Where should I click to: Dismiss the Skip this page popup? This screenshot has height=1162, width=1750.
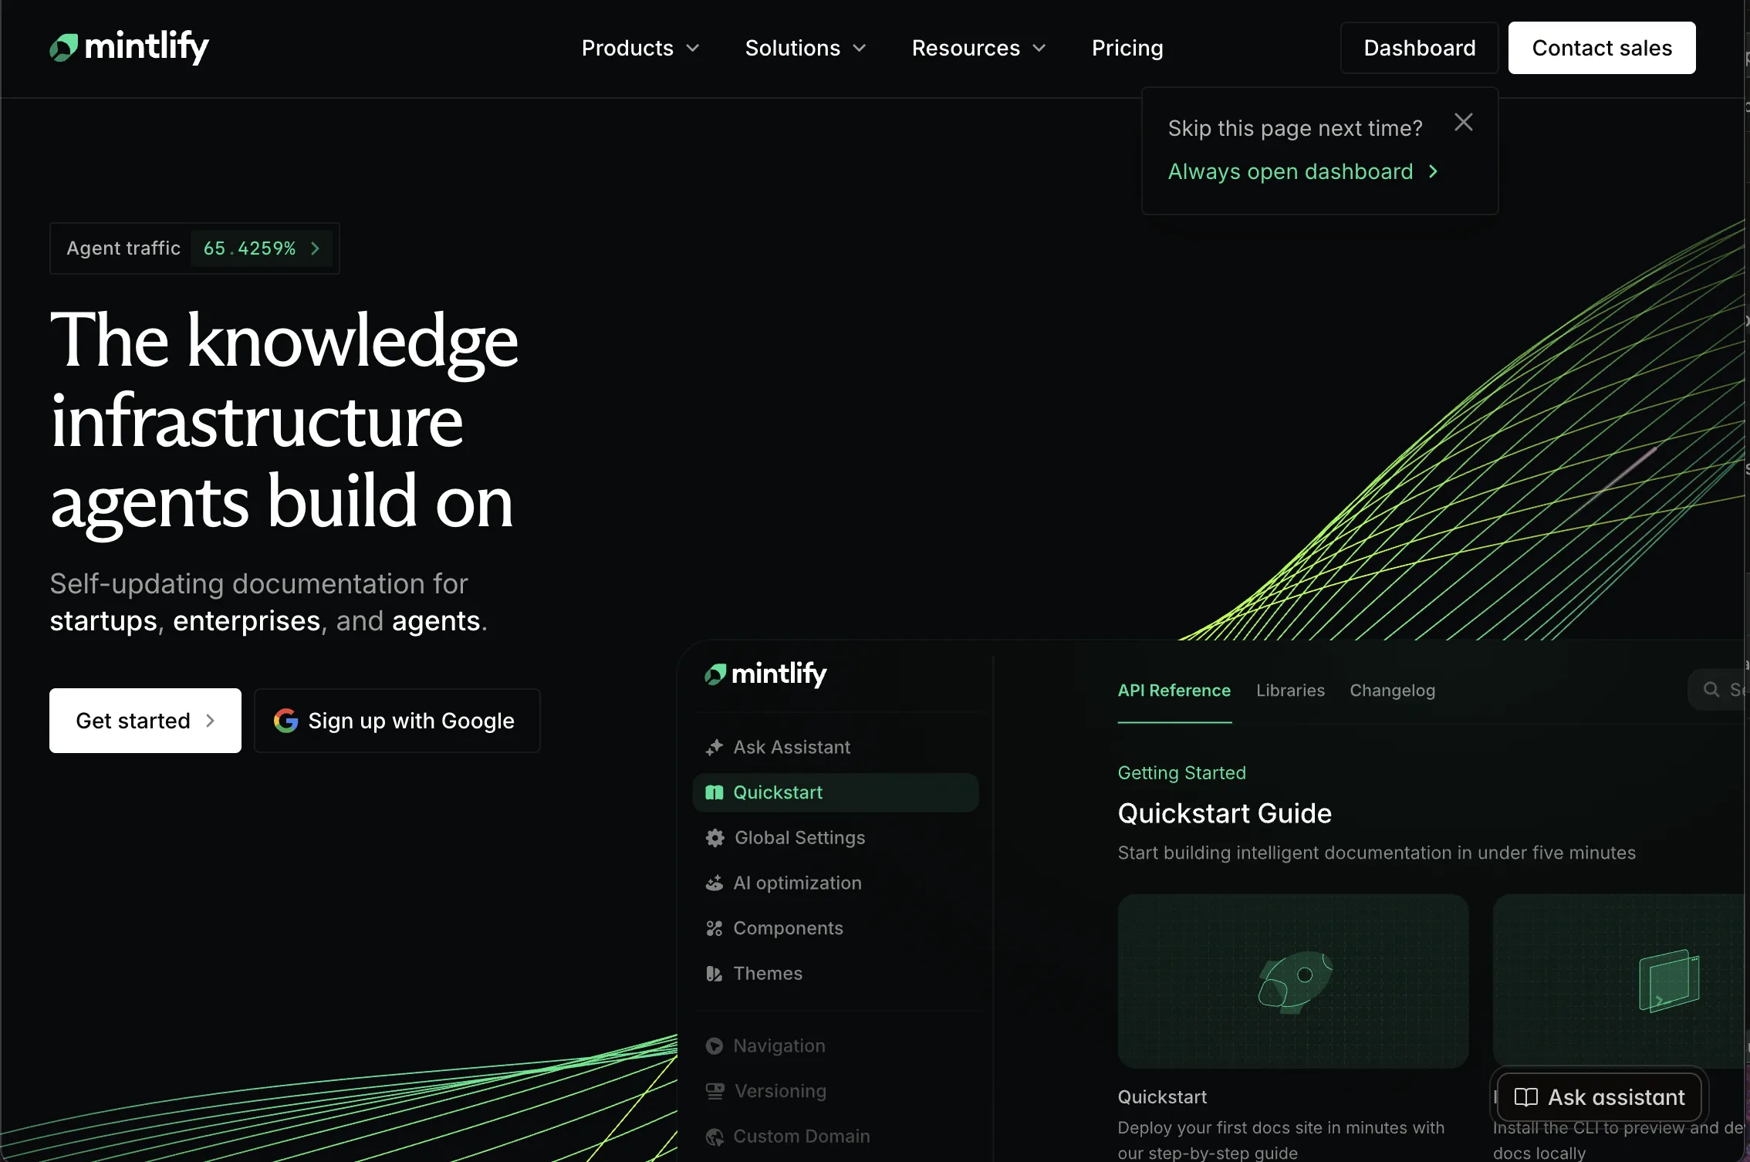[1464, 122]
